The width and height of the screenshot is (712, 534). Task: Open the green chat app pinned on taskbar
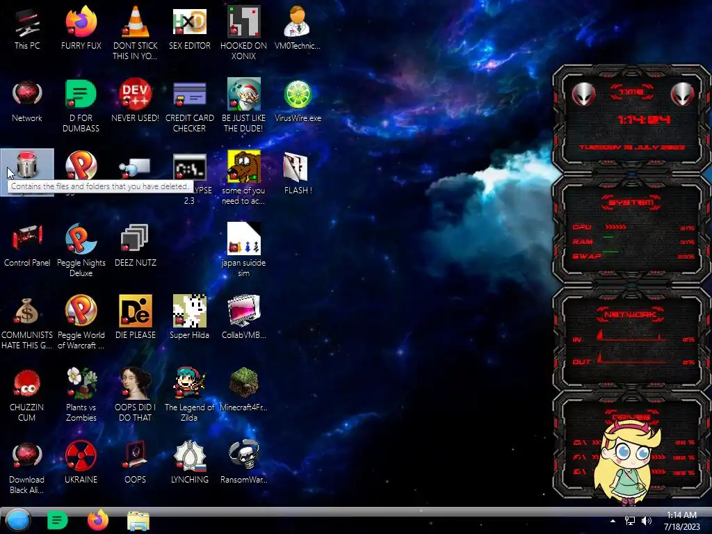(x=57, y=520)
